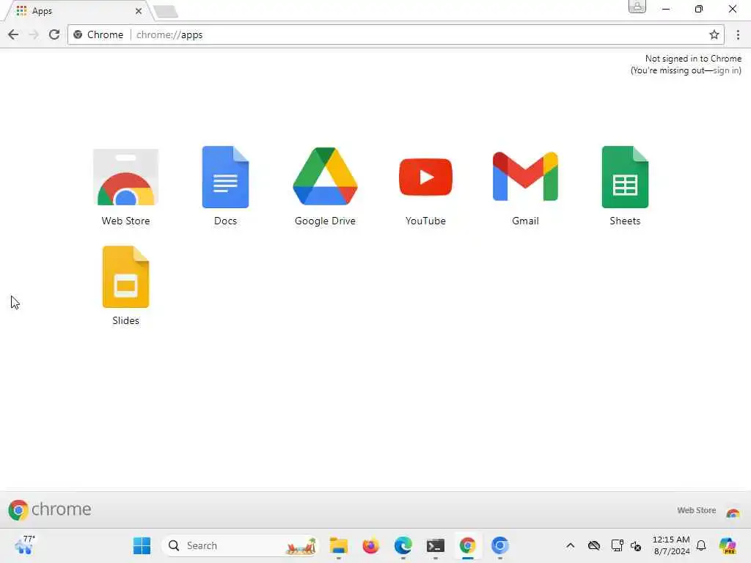The image size is (751, 563).
Task: Open the clock showing 12:15 AM
Action: (672, 545)
